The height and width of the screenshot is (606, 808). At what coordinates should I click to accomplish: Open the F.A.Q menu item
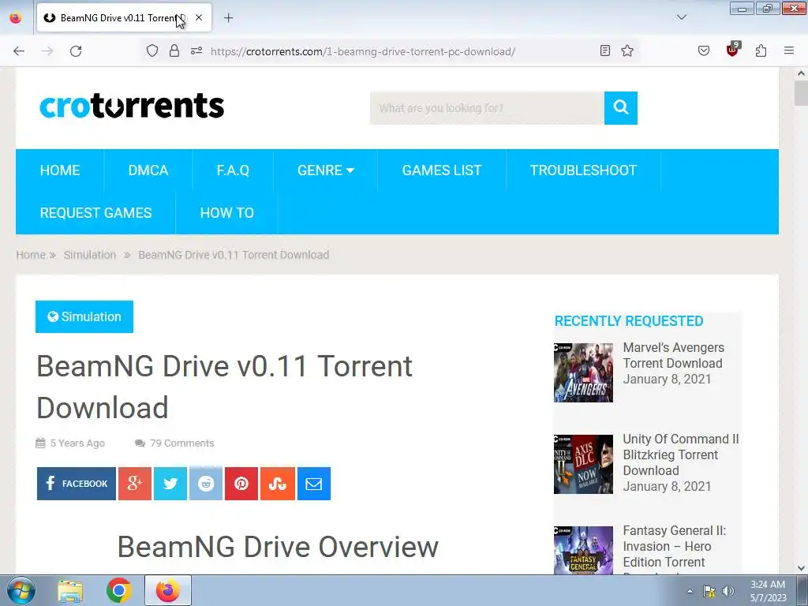[233, 170]
